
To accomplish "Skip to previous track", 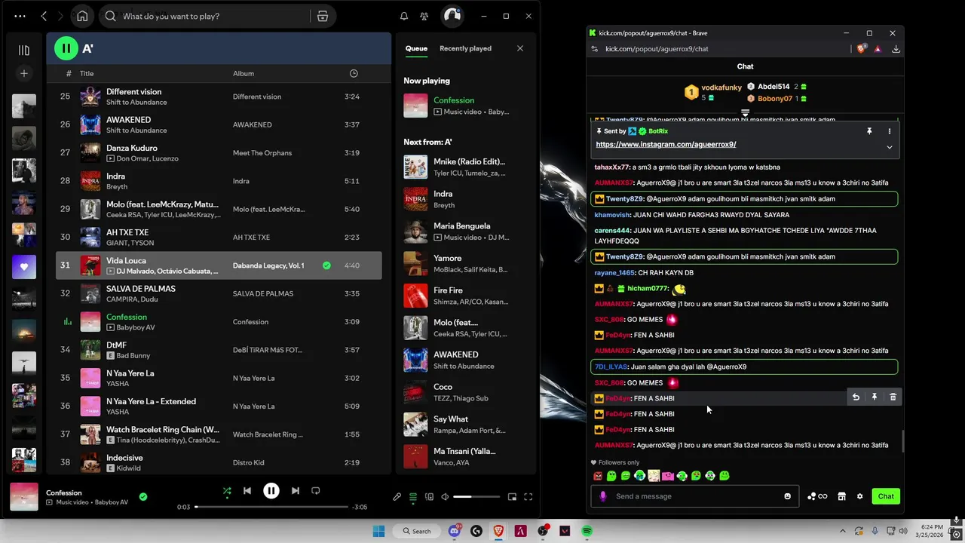I will click(x=247, y=491).
